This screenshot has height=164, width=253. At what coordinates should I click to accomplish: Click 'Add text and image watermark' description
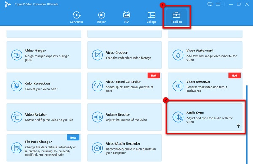[212, 58]
